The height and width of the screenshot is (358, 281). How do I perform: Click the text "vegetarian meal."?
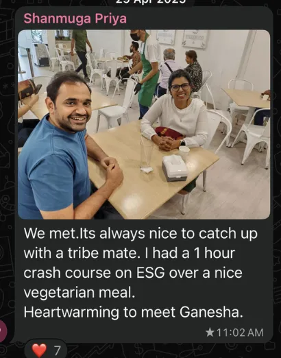[80, 293]
